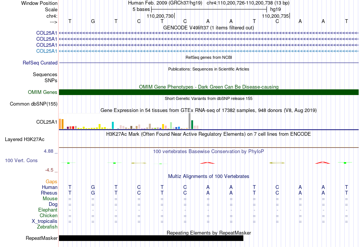
Task: Select the Mouse alignment species label
Action: (x=50, y=199)
